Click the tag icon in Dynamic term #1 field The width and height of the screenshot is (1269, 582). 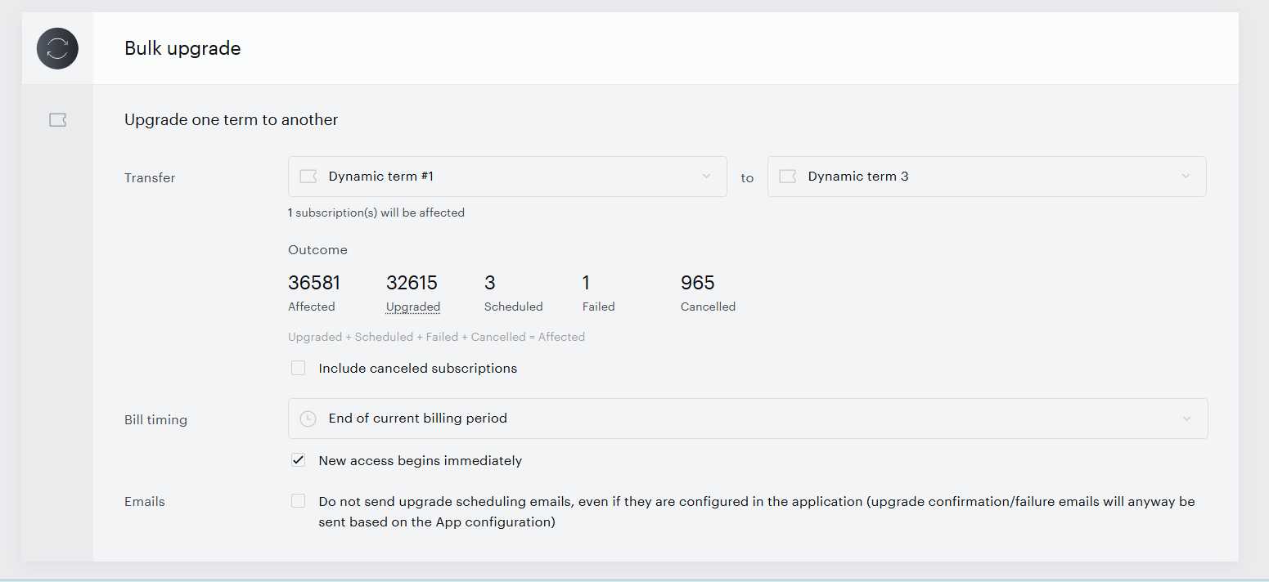click(x=308, y=177)
